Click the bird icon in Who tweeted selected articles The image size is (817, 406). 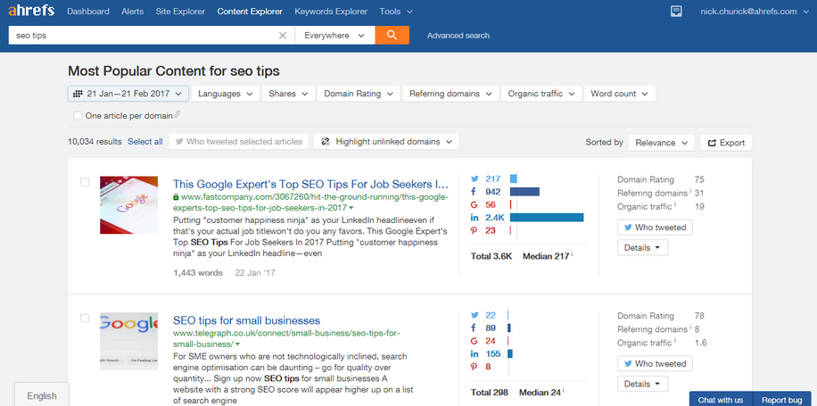(179, 141)
